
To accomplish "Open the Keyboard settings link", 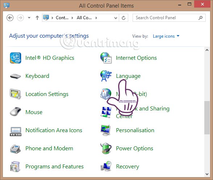I will coord(37,76).
